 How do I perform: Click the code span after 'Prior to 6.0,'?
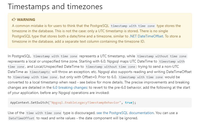141,77
